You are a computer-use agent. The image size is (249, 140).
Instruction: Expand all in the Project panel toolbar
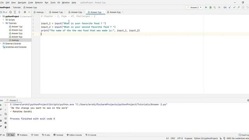tap(15, 12)
